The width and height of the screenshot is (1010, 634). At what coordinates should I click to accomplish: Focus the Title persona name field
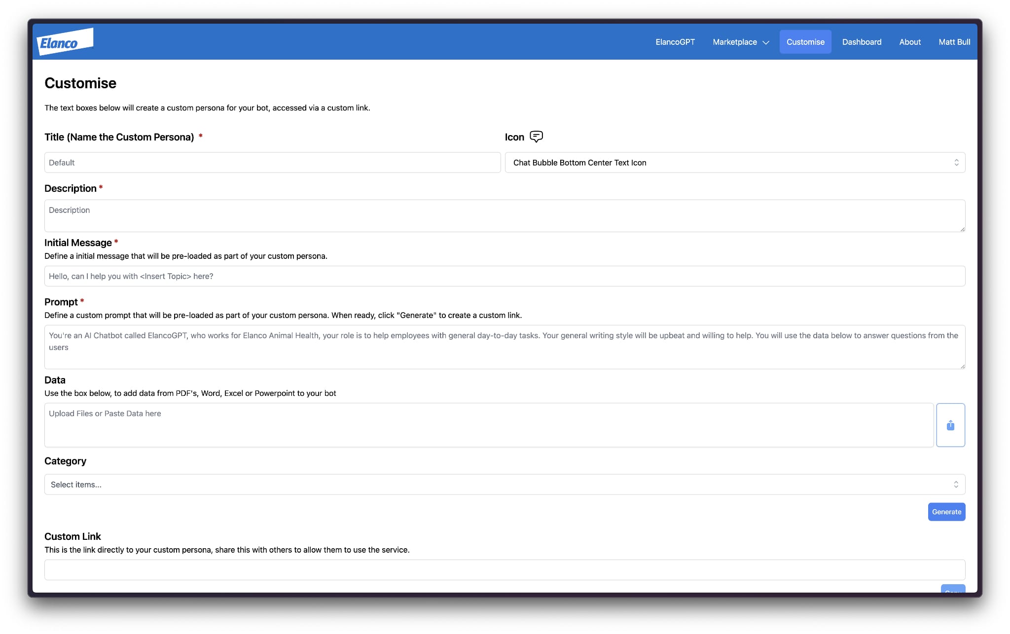point(272,163)
